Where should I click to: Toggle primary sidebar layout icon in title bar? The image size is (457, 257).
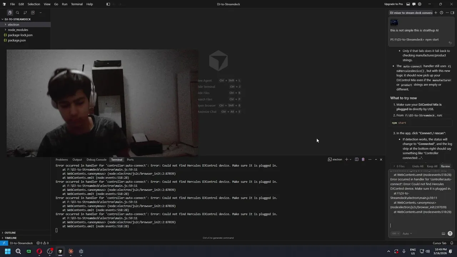click(x=108, y=4)
